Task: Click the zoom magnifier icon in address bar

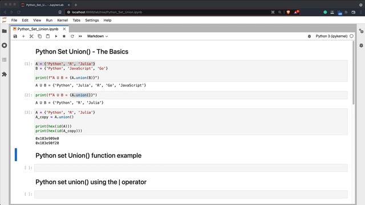Action: [279, 12]
